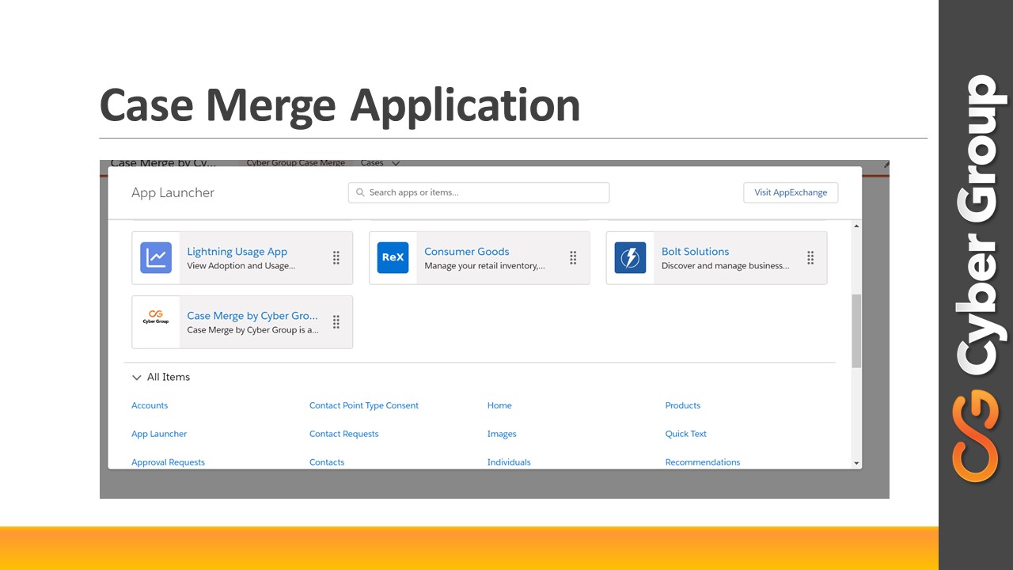Image resolution: width=1013 pixels, height=570 pixels.
Task: Click the search apps or items field
Action: coord(478,192)
